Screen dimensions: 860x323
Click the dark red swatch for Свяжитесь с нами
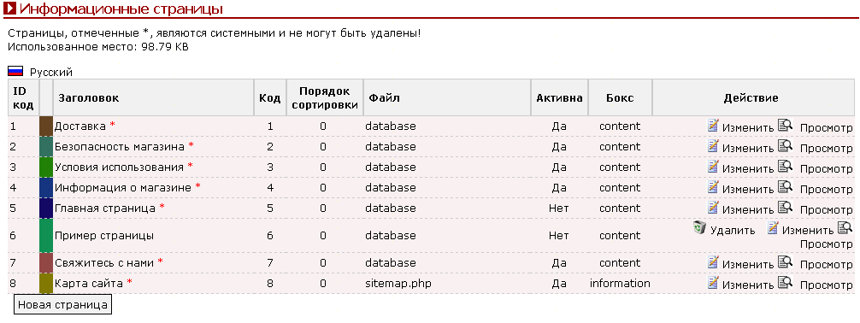[46, 262]
